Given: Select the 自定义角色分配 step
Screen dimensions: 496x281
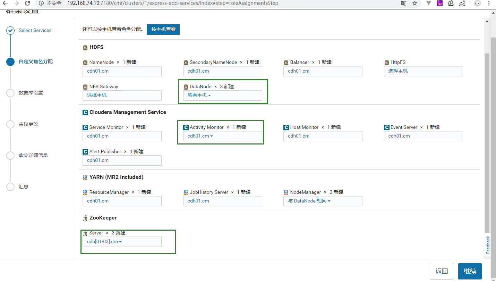Looking at the screenshot, I should tap(36, 62).
